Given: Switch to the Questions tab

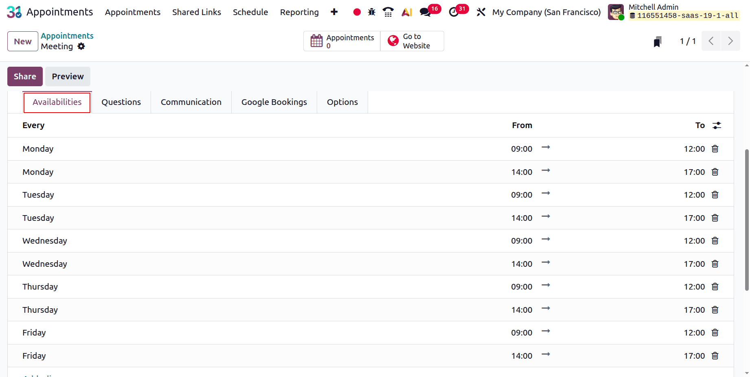Looking at the screenshot, I should tap(121, 102).
